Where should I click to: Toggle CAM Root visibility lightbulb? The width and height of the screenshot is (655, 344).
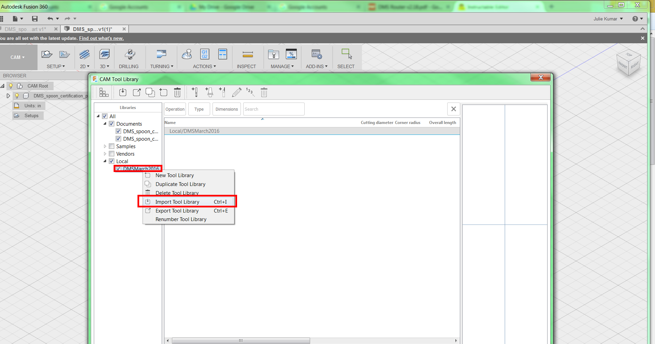11,86
